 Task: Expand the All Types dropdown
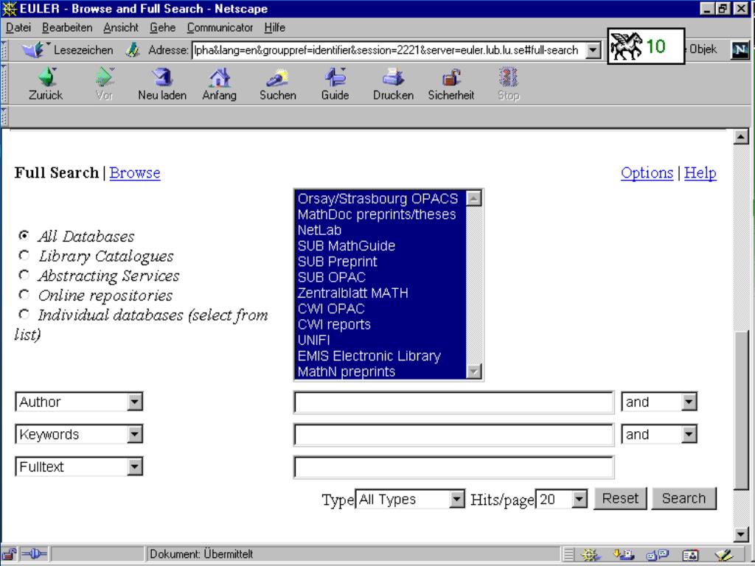(410, 499)
